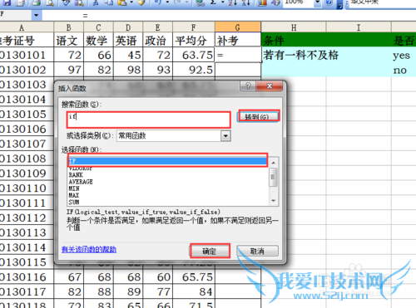Expand toolbar options at toolbar end
416x308 pixels.
pos(339,4)
